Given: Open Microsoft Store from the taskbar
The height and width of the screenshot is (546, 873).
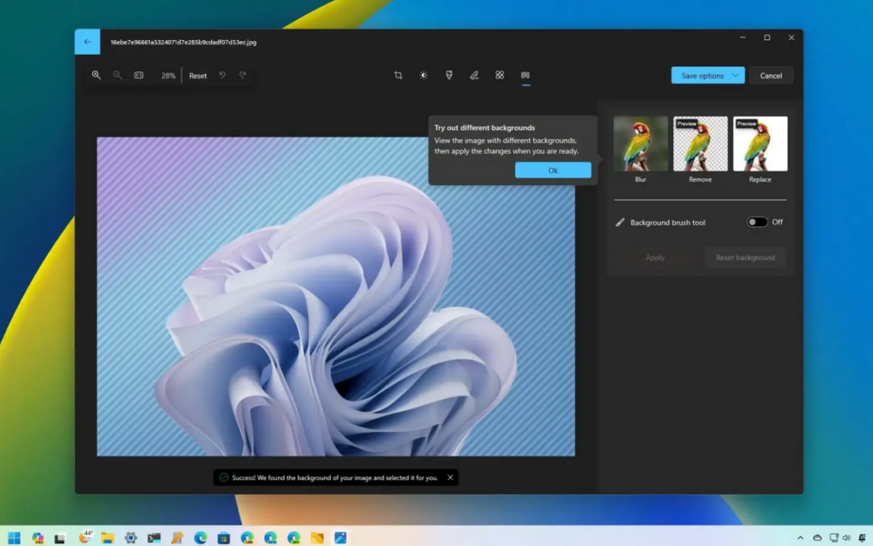Looking at the screenshot, I should tap(224, 537).
